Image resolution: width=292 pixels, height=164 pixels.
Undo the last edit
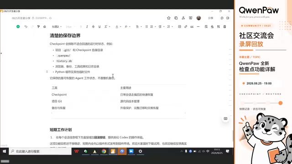(26, 27)
